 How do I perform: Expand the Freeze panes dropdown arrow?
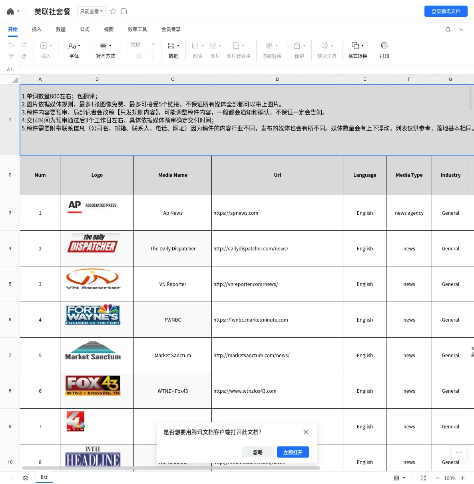pyautogui.click(x=277, y=46)
